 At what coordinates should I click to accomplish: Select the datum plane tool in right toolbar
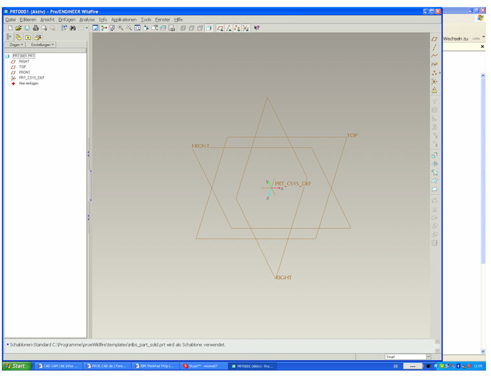[x=435, y=39]
